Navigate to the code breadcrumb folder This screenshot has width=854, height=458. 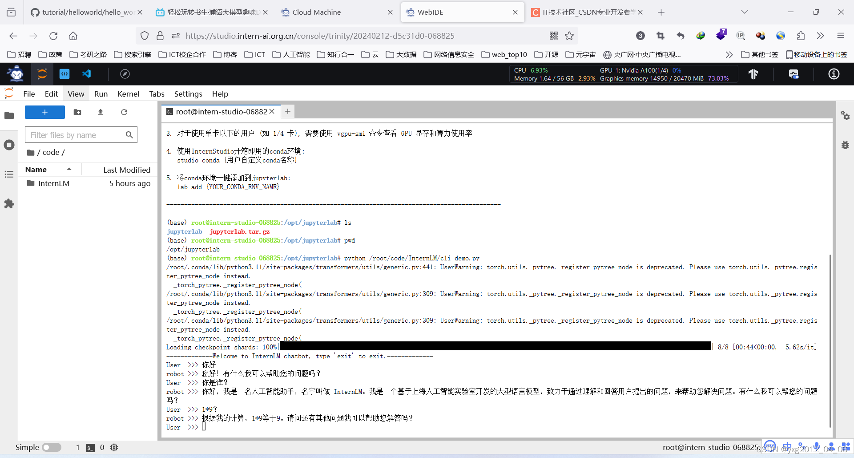point(51,152)
